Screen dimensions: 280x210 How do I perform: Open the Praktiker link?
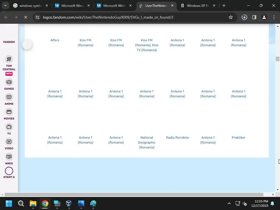pos(238,138)
